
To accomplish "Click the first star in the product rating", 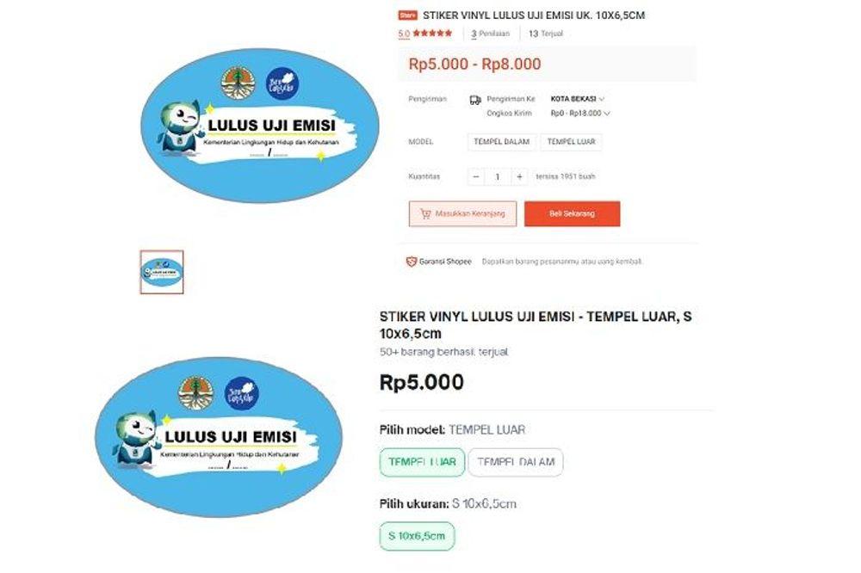I will click(418, 31).
